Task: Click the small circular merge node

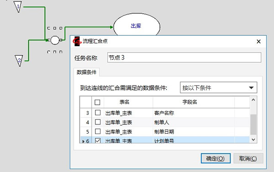Action: [55, 40]
